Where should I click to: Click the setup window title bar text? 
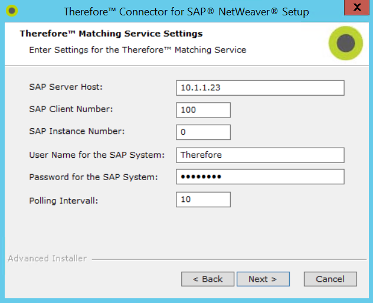pyautogui.click(x=185, y=12)
